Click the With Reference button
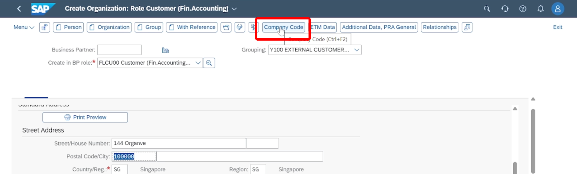This screenshot has height=174, width=577. [x=192, y=27]
